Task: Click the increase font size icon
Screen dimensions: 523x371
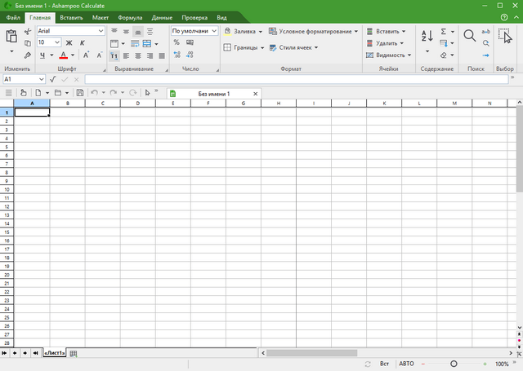Action: 88,55
